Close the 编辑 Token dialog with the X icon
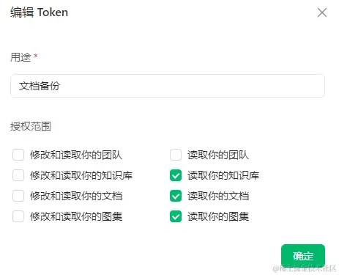This screenshot has width=339, height=275. [x=322, y=12]
